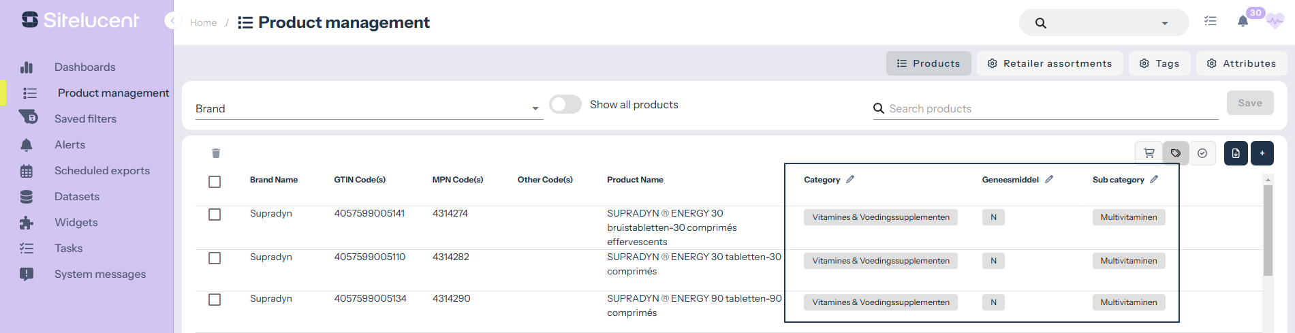Select the shopping cart view icon
Screen dimensions: 1295x333
(1149, 153)
